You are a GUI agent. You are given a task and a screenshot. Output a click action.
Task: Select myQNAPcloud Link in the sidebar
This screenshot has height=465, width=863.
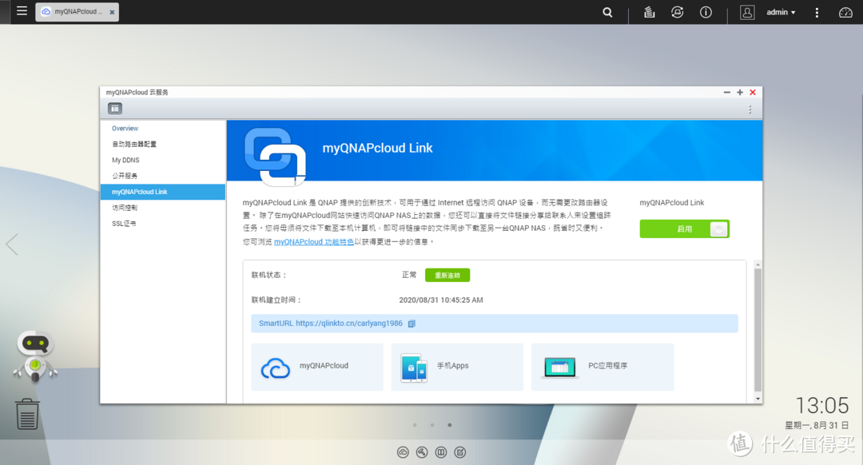(163, 192)
